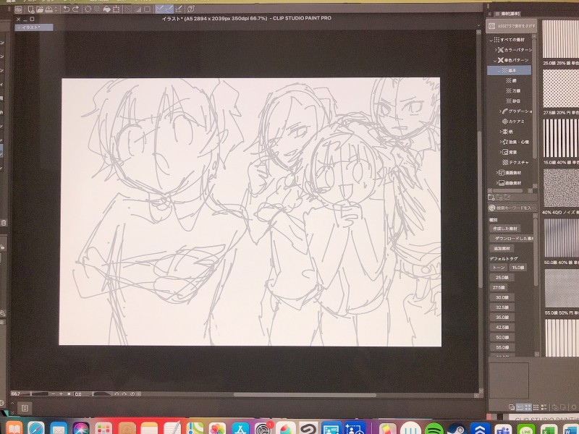The image size is (579, 434).
Task: Expand the 漫画素材 folder
Action: (497, 172)
